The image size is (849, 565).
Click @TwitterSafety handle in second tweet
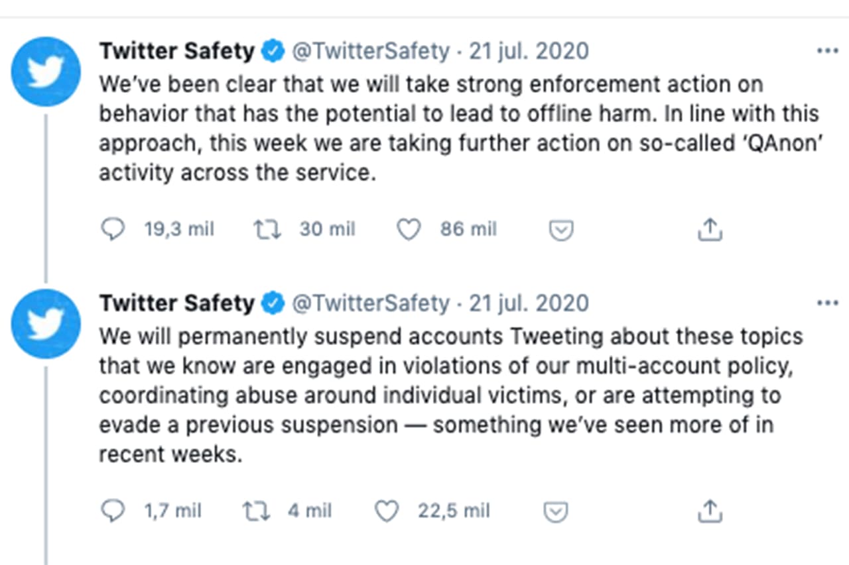[x=371, y=303]
